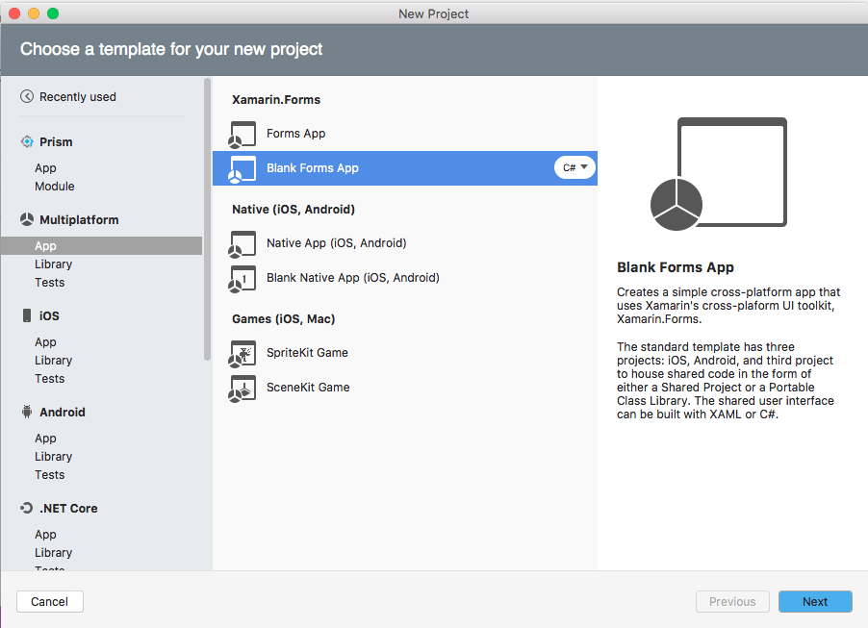The height and width of the screenshot is (628, 868).
Task: Select the Forms App template icon
Action: point(243,134)
